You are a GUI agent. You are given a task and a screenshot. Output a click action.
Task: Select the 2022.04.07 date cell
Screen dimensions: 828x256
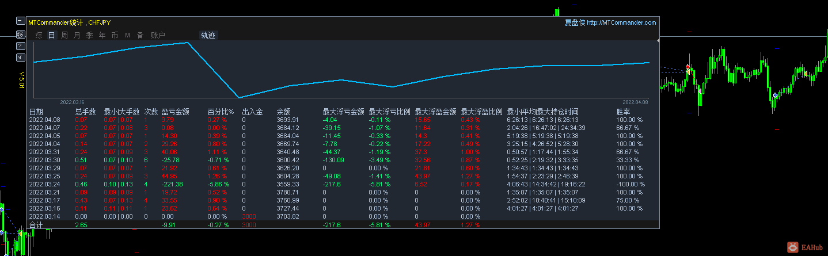click(44, 128)
